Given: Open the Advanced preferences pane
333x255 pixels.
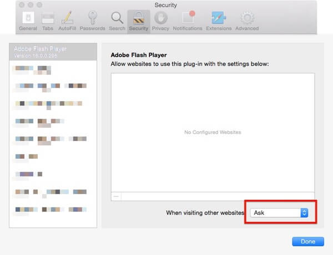Looking at the screenshot, I should pyautogui.click(x=247, y=21).
